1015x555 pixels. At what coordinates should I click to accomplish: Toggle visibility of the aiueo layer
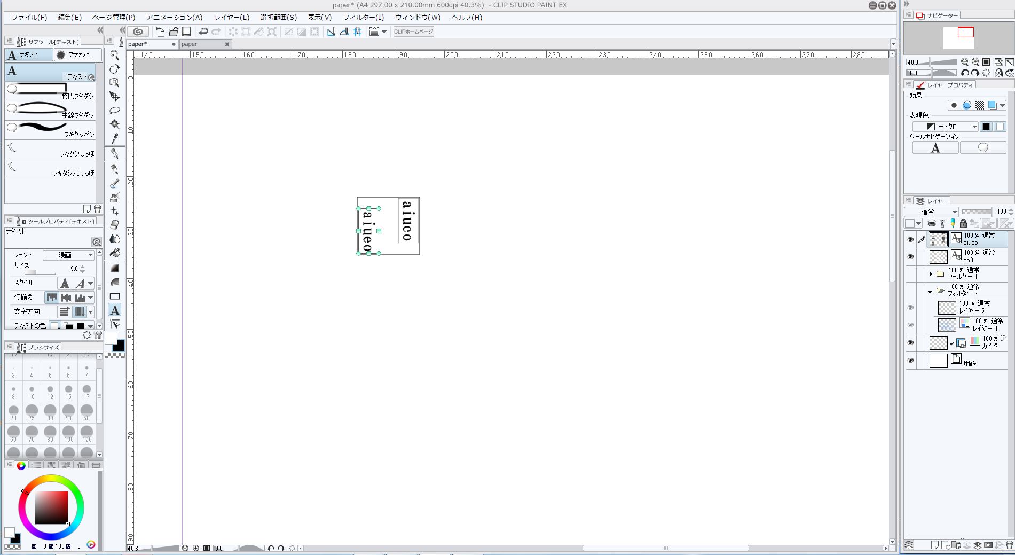tap(911, 239)
